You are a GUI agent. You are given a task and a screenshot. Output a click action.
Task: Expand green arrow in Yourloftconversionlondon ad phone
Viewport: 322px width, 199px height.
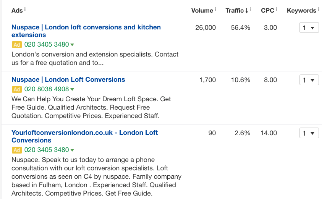tap(72, 150)
